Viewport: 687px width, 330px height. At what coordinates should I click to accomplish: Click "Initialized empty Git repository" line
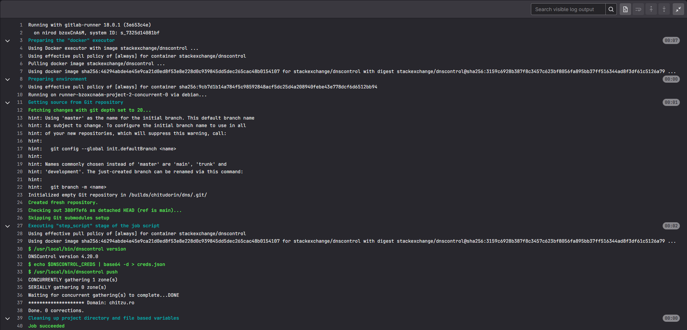117,195
